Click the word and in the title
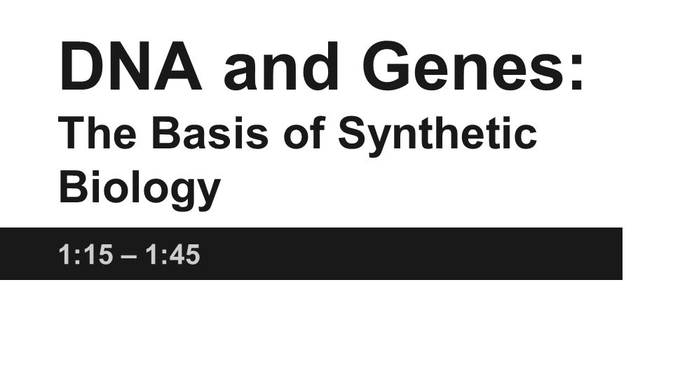This screenshot has height=378, width=673. click(282, 66)
